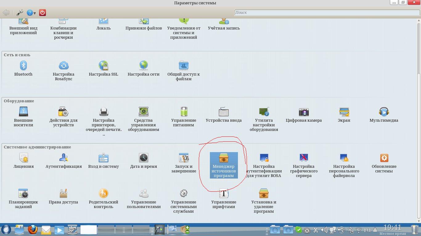Image resolution: width=421 pixels, height=236 pixels.
Task: Open Управление пользователями
Action: tap(144, 198)
